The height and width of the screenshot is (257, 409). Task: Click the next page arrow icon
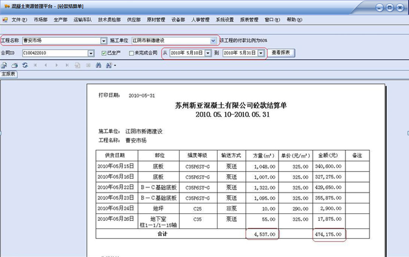(x=57, y=65)
